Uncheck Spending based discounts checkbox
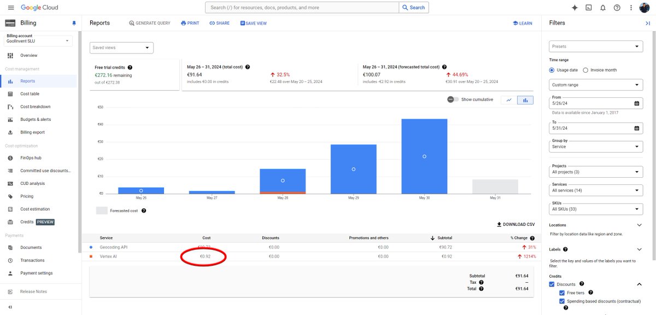656x315 pixels. [x=562, y=301]
